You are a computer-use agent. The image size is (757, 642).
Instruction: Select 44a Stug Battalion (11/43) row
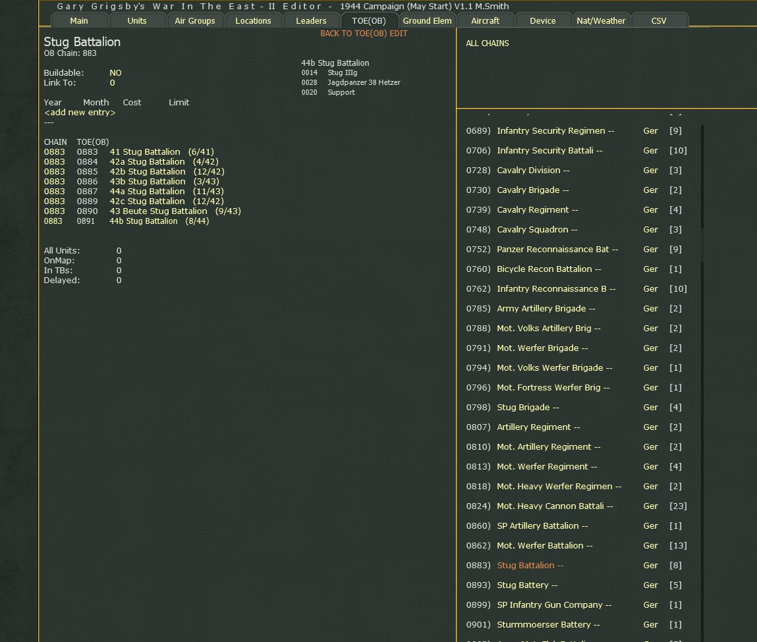(x=134, y=192)
